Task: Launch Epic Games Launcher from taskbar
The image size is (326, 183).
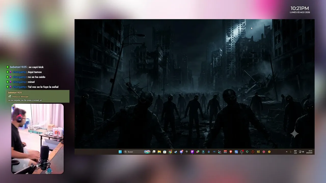Action: coord(187,152)
